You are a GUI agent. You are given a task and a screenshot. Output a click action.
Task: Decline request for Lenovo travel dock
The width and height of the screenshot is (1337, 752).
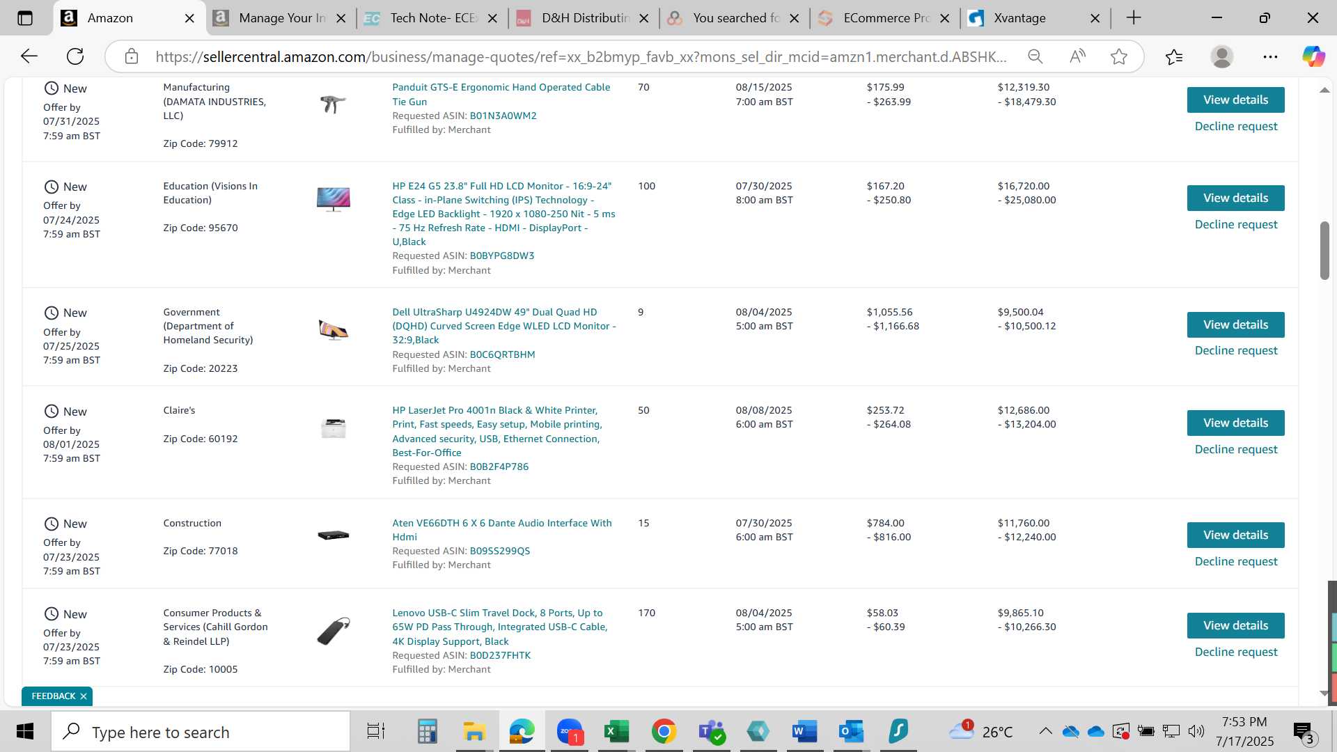[x=1236, y=652]
